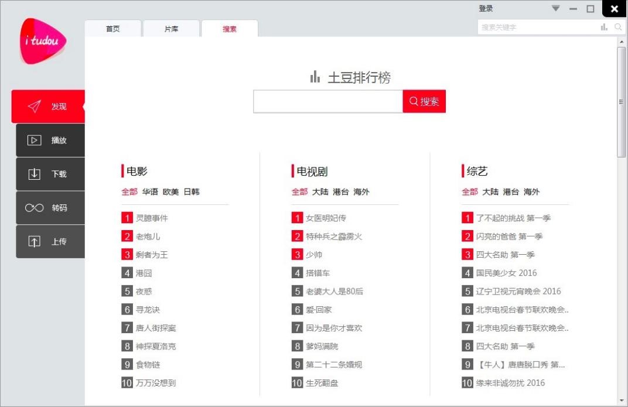Switch to the 首页 tab
The width and height of the screenshot is (628, 407).
[x=113, y=29]
